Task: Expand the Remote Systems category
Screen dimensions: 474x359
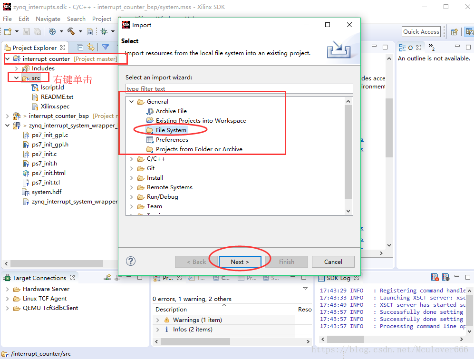Action: 132,187
